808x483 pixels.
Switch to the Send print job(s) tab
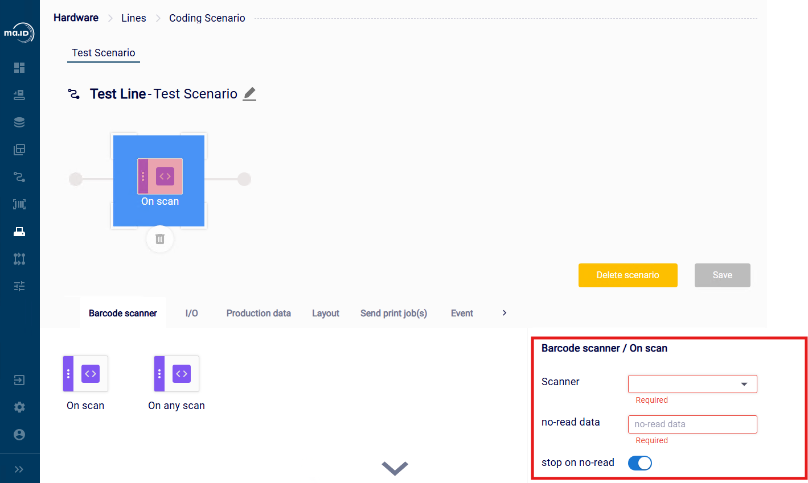[393, 313]
